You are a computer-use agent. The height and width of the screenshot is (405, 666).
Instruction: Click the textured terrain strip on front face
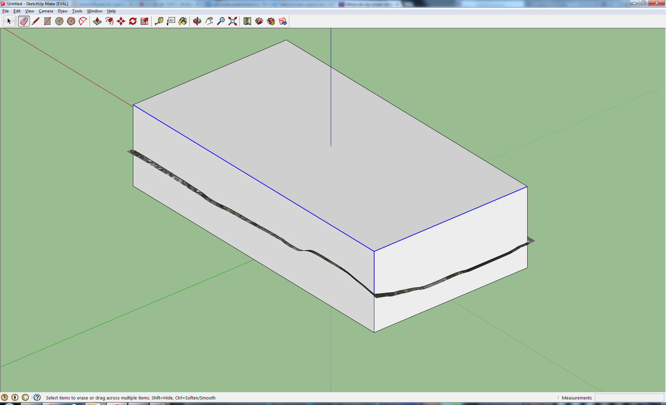pyautogui.click(x=251, y=224)
